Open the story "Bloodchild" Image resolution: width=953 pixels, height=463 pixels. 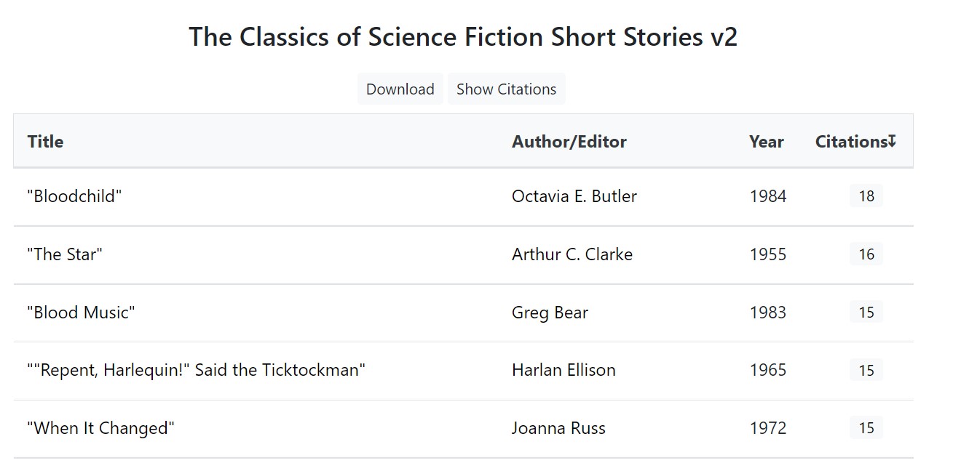tap(73, 196)
